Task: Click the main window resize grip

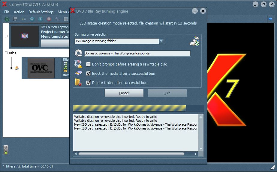Action: coord(272,167)
